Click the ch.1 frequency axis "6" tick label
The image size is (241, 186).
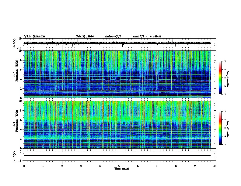tap(21, 70)
